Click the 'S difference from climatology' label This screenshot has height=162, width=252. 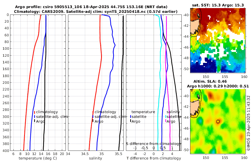coord(153,144)
